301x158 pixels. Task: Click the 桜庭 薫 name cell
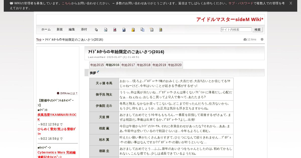(x=104, y=129)
